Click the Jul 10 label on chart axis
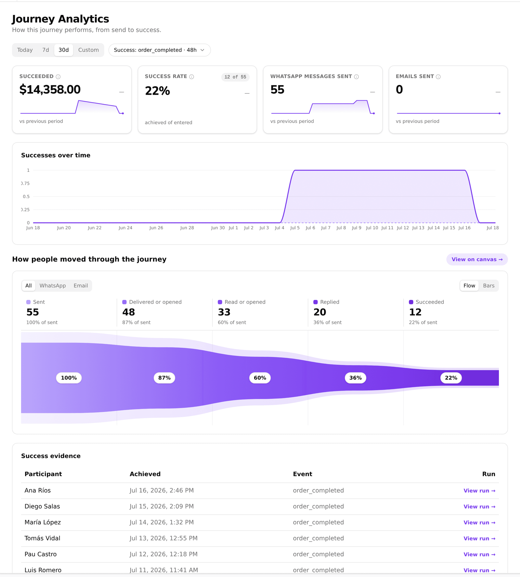Viewport: 520px width, 577px height. coord(372,228)
